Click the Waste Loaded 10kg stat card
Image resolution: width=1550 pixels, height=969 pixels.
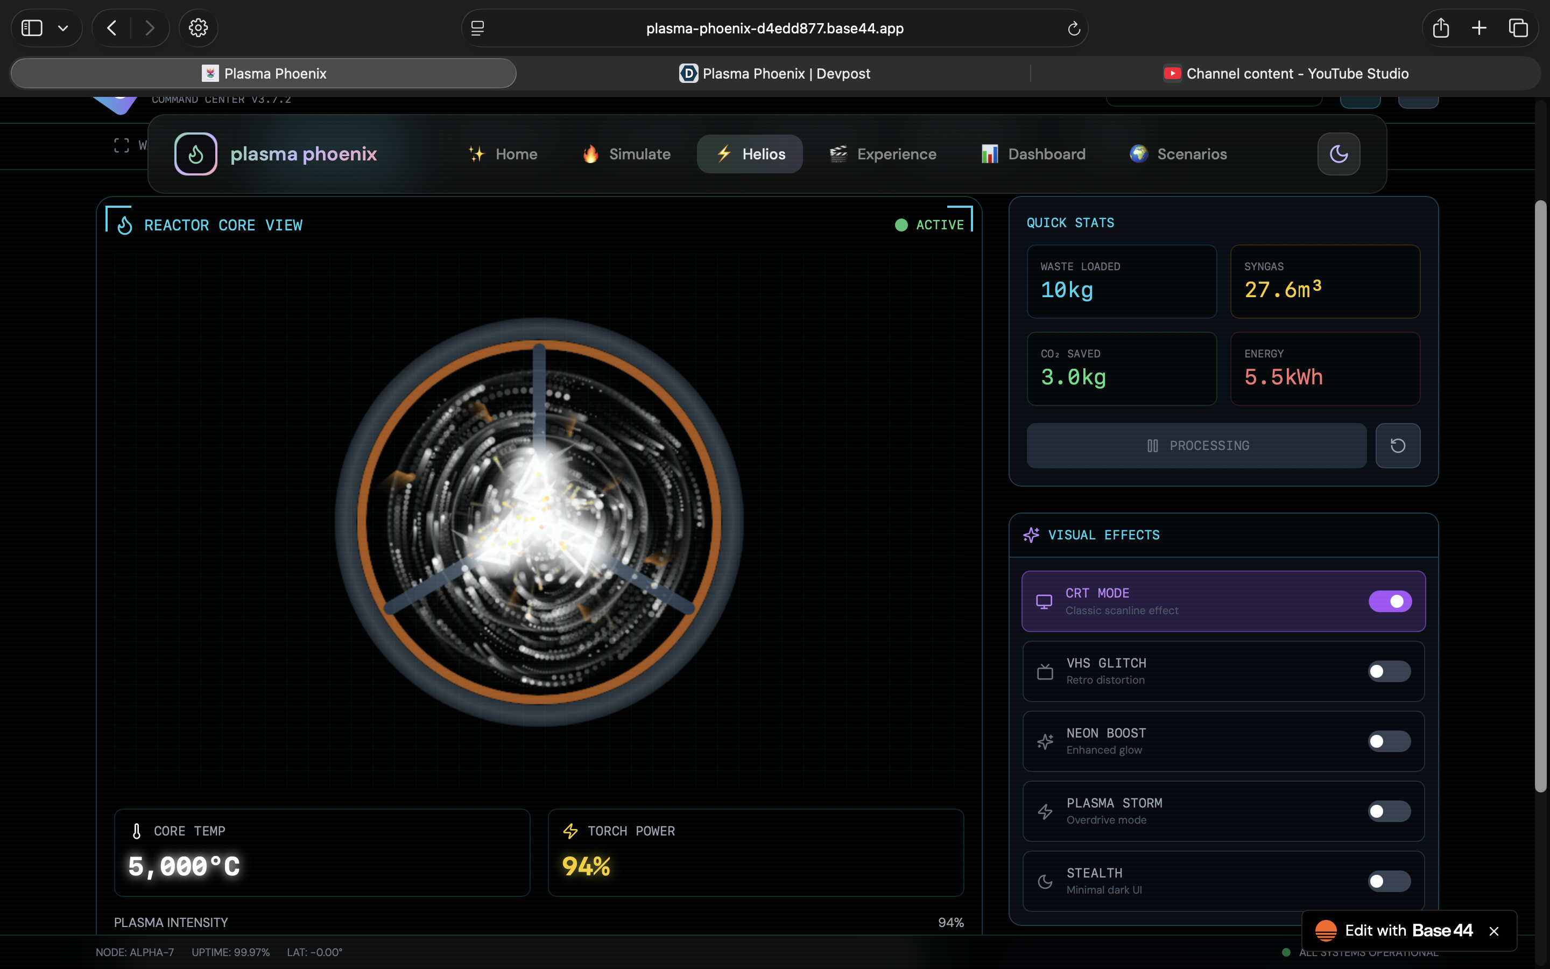click(x=1122, y=282)
